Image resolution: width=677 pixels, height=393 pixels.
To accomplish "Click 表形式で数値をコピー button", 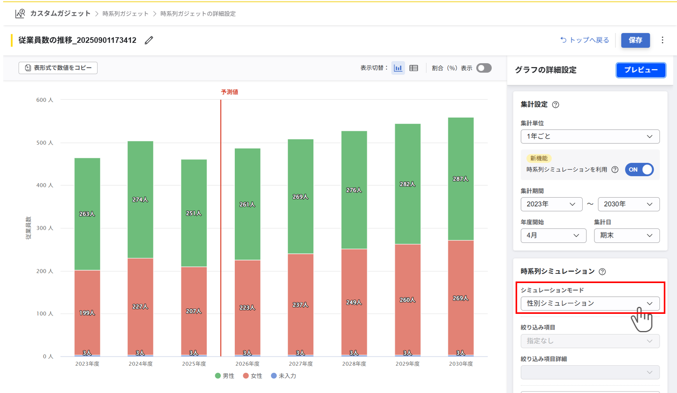I will click(58, 68).
